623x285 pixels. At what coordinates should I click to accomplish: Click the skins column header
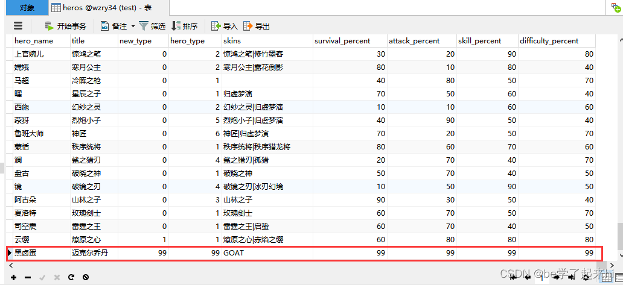point(267,41)
